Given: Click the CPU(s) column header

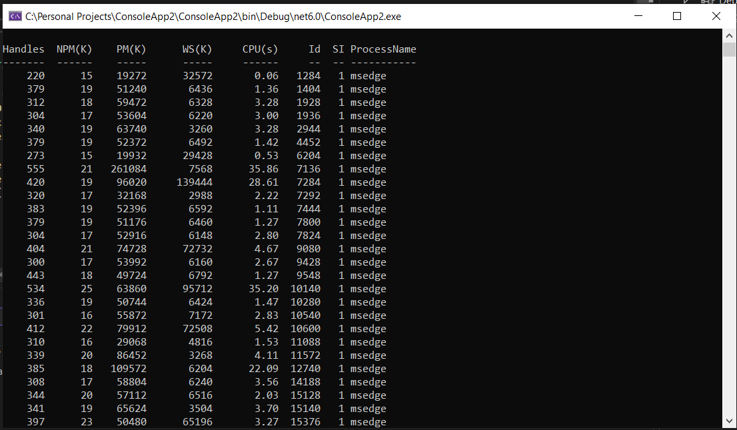Looking at the screenshot, I should pyautogui.click(x=260, y=49).
